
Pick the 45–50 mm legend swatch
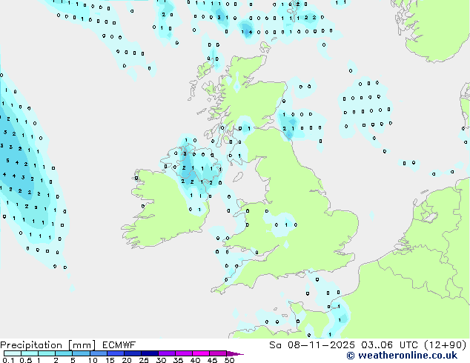[x=218, y=353]
